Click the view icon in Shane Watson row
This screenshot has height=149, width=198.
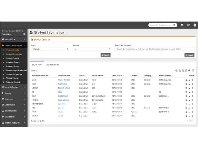(186, 80)
